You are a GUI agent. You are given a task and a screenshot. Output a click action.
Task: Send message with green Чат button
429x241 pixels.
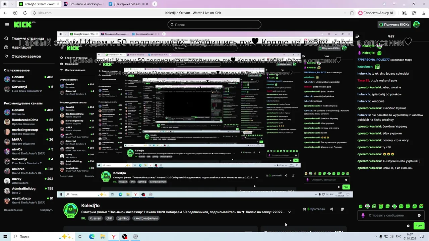click(x=419, y=226)
